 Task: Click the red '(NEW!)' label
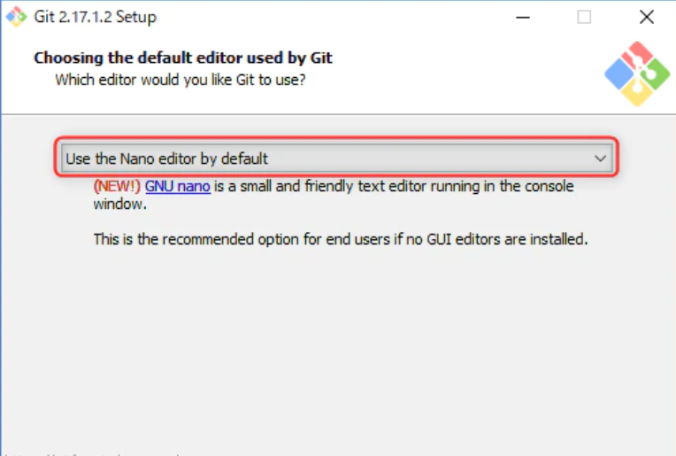pyautogui.click(x=117, y=186)
